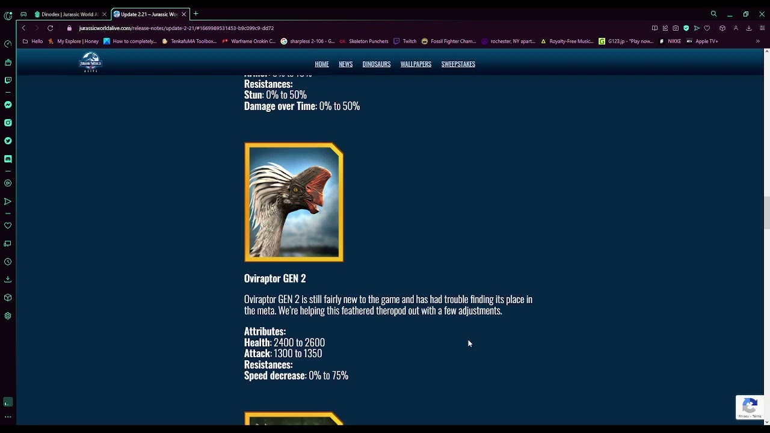Open My Explore Honey bookmark
This screenshot has height=433, width=770.
pyautogui.click(x=73, y=41)
